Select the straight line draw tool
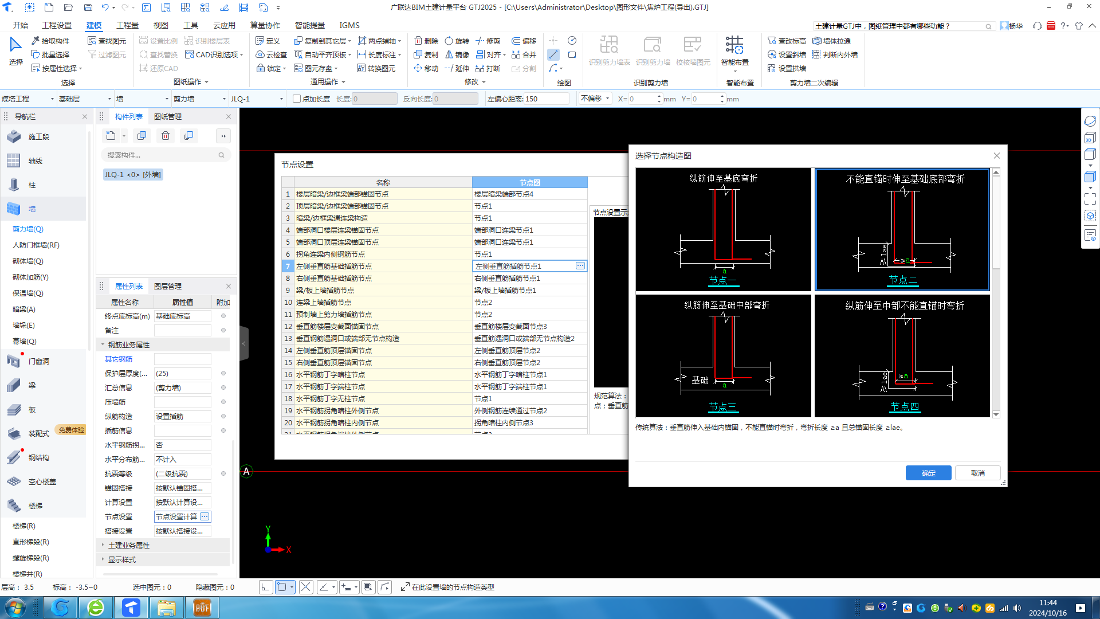This screenshot has width=1100, height=619. 553,54
